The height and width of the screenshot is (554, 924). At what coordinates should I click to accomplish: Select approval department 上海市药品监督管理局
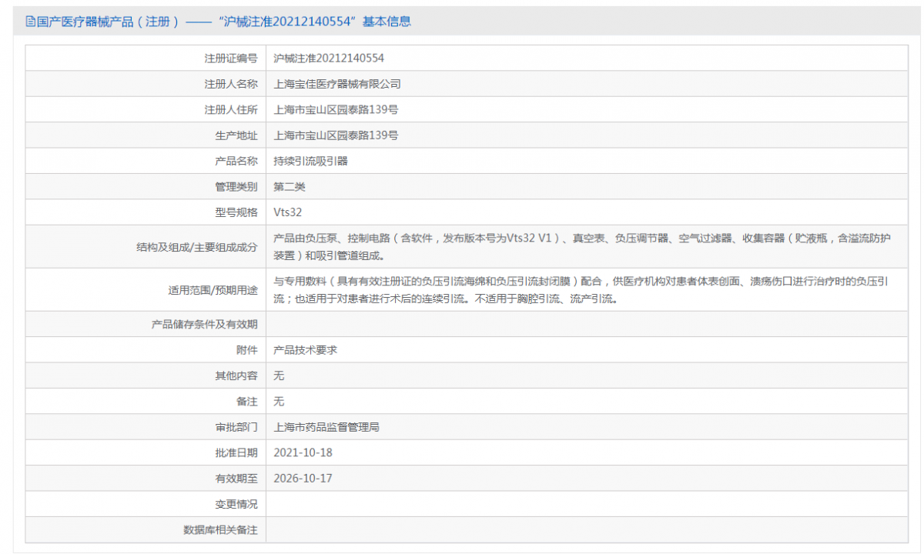[326, 427]
